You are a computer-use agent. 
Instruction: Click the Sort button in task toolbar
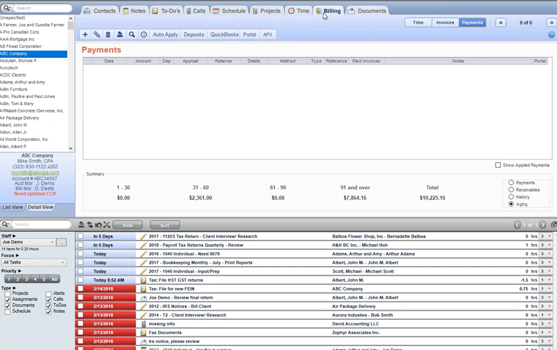click(165, 225)
